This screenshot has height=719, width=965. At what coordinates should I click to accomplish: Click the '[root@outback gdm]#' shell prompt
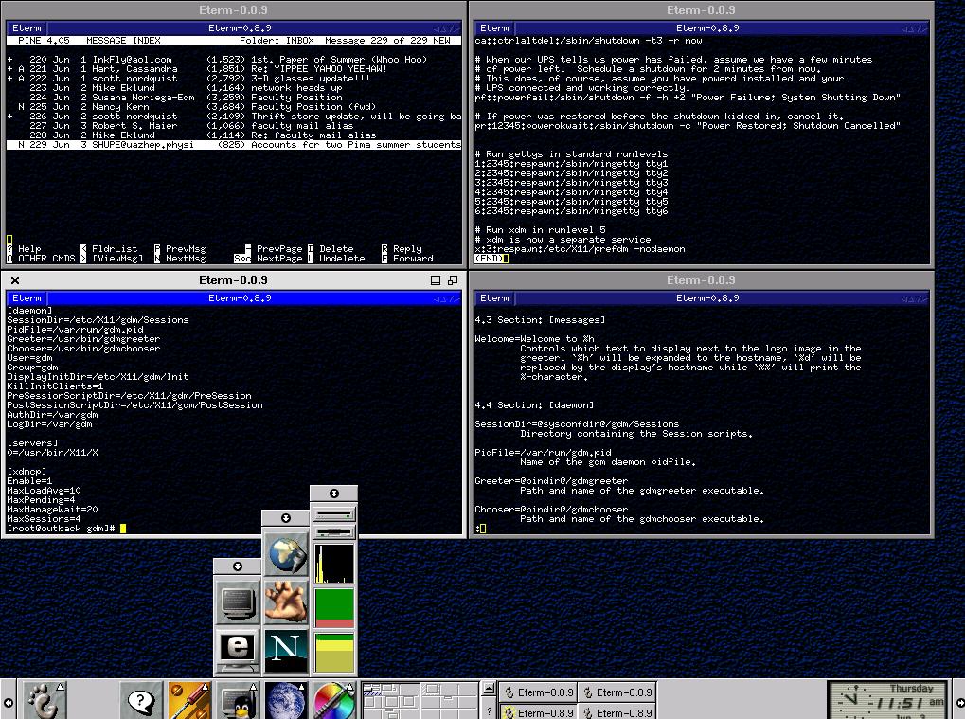pyautogui.click(x=61, y=529)
